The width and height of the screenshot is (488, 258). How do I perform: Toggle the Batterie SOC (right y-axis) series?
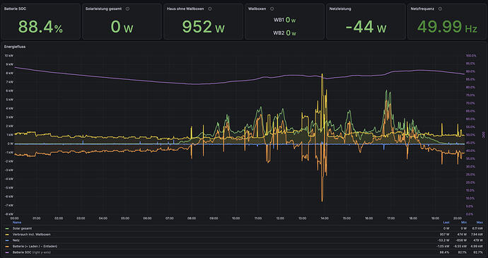(x=31, y=252)
